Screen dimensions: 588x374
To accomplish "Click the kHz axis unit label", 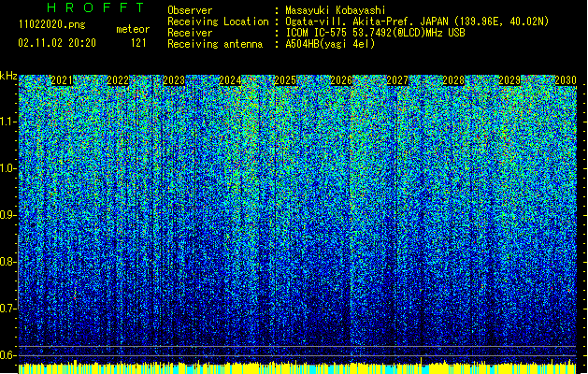I will coord(8,76).
